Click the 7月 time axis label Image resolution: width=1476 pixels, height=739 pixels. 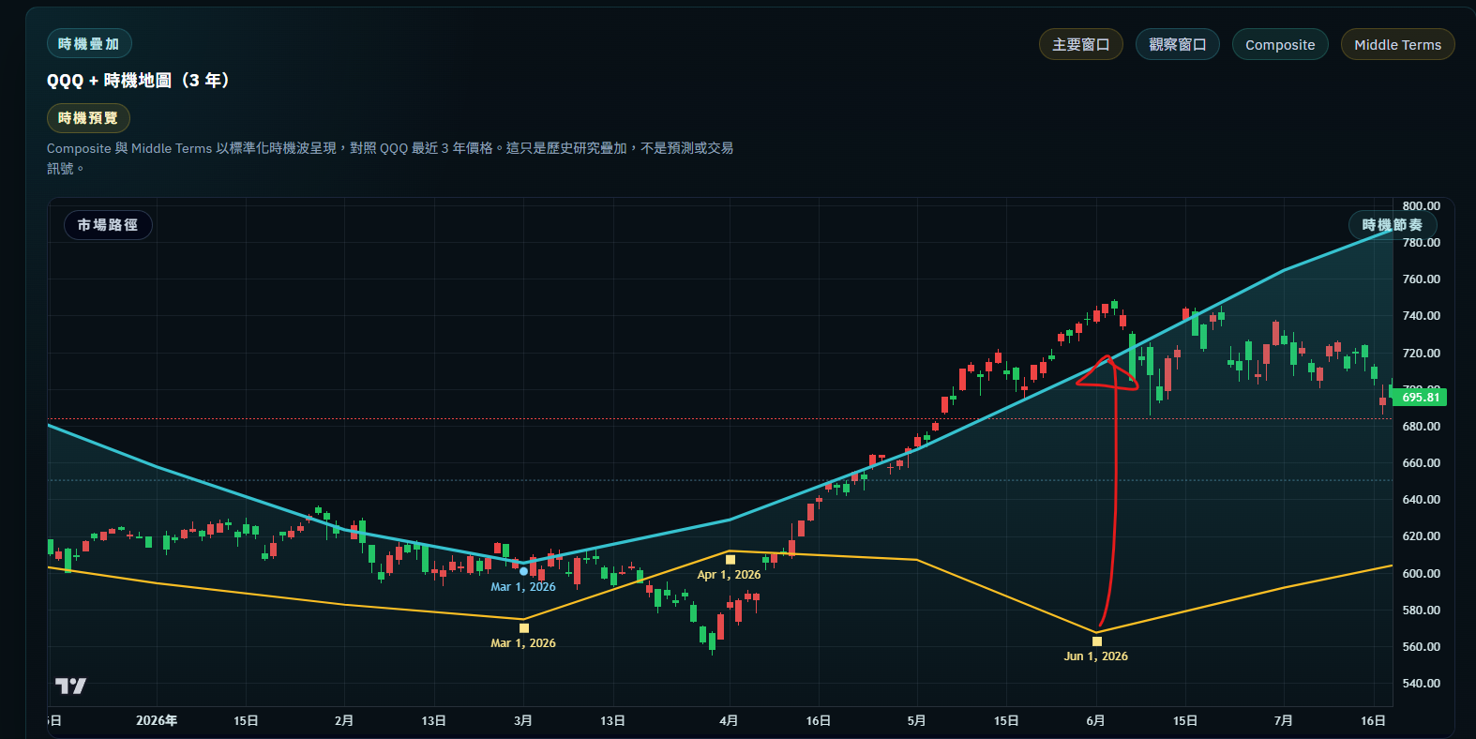tap(1284, 721)
